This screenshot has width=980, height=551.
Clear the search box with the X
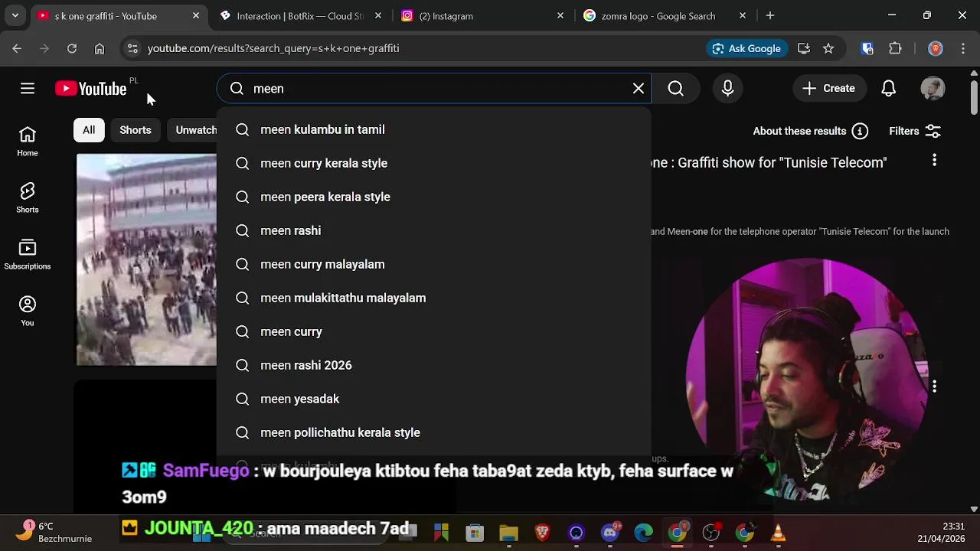coord(639,89)
